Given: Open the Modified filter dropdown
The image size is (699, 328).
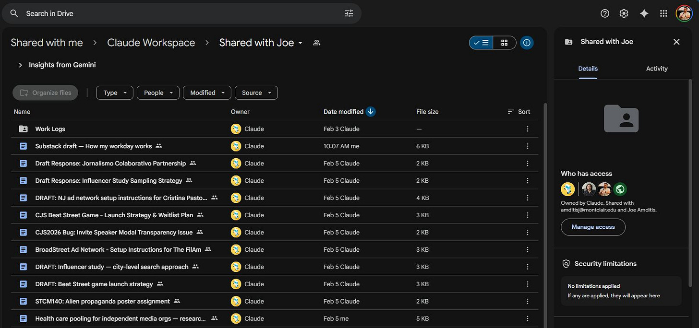Looking at the screenshot, I should [207, 93].
